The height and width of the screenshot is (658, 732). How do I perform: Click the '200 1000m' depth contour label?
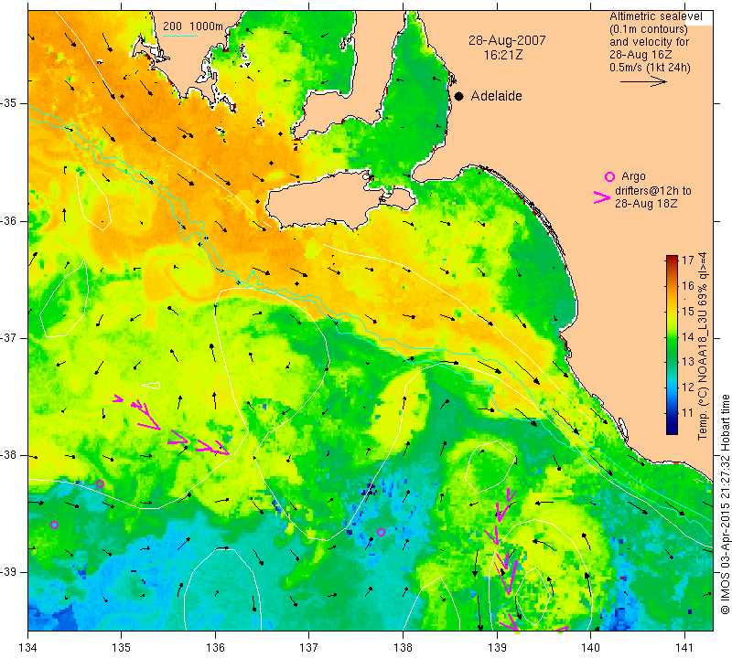(x=193, y=27)
